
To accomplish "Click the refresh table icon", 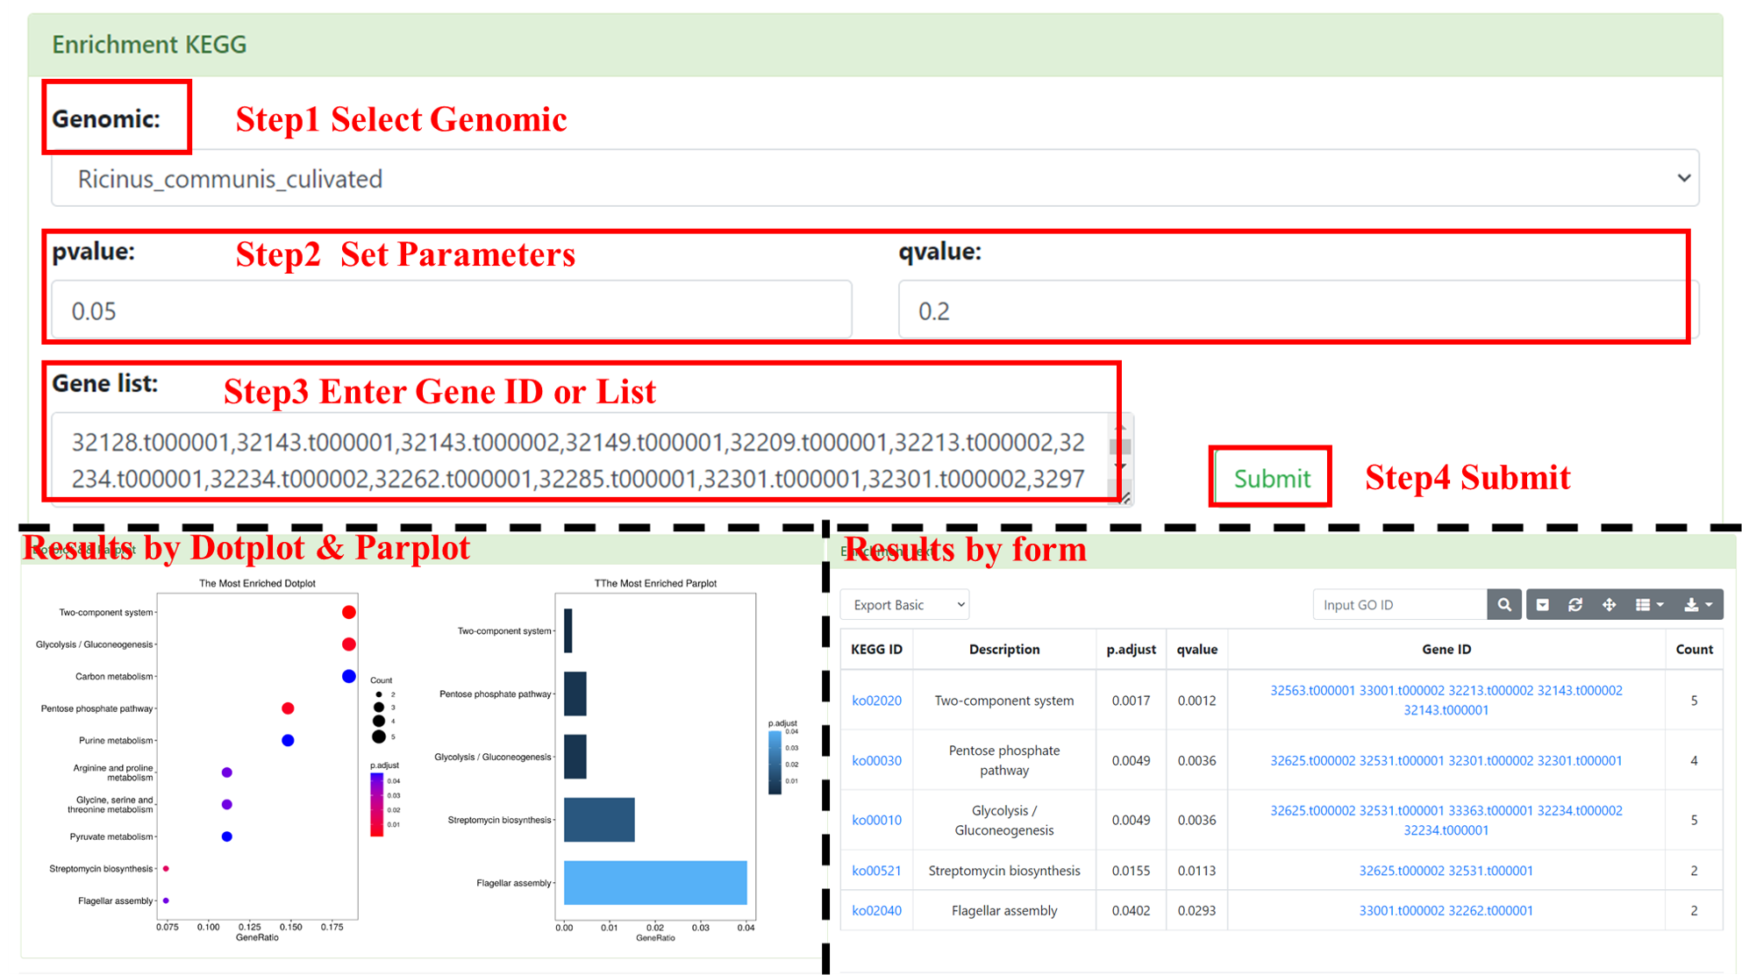I will pyautogui.click(x=1575, y=605).
